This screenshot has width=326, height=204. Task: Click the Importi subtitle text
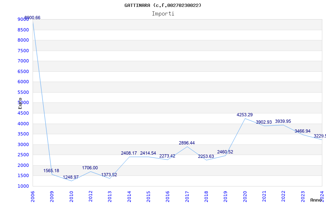coord(163,14)
